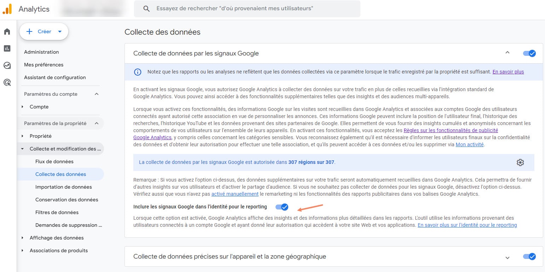Select Importation de données
This screenshot has height=272, width=545.
(x=64, y=187)
